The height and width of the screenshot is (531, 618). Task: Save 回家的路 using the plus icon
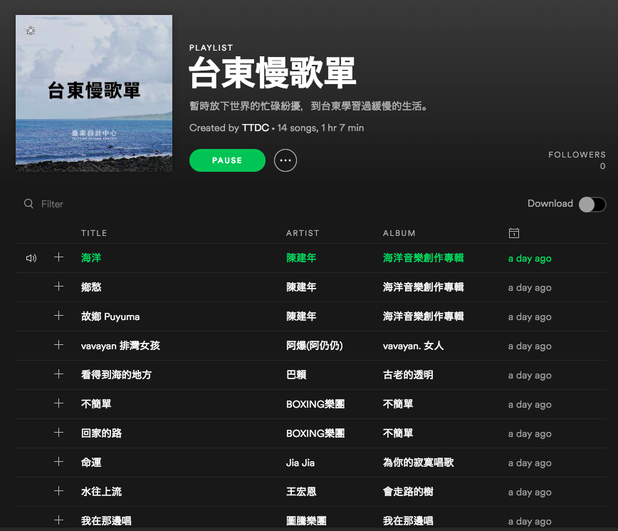pyautogui.click(x=58, y=433)
